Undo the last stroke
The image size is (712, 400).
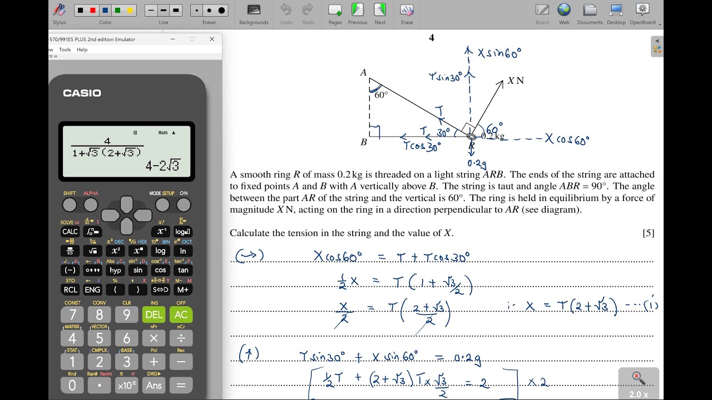pos(286,13)
